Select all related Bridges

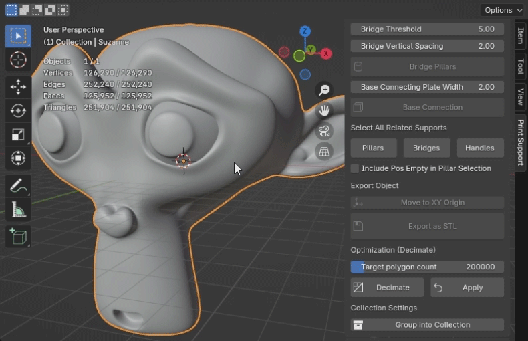pos(426,148)
